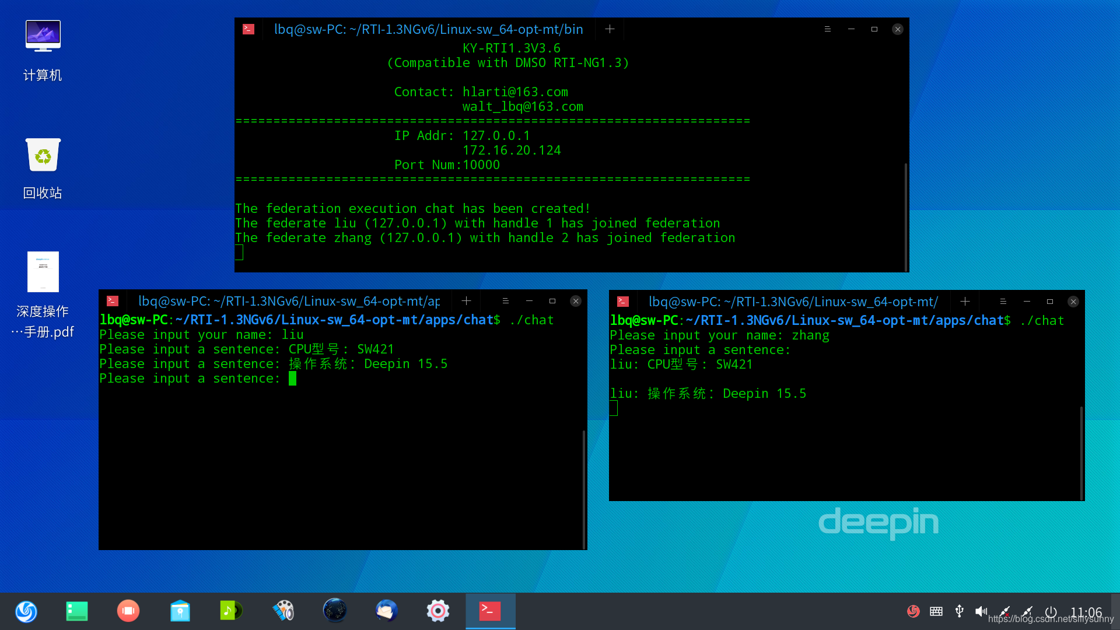The height and width of the screenshot is (630, 1120).
Task: Open the screen recorder dock icon
Action: [128, 611]
